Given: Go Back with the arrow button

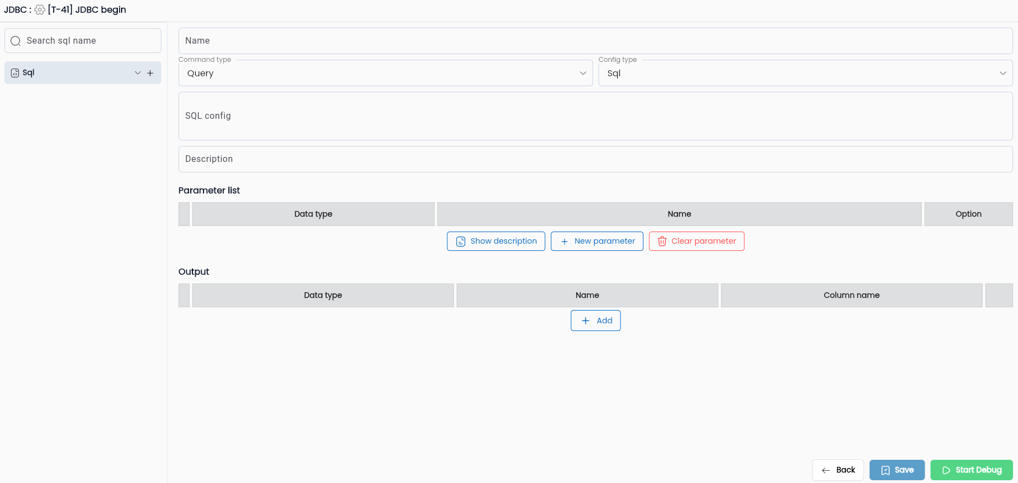Looking at the screenshot, I should point(838,470).
